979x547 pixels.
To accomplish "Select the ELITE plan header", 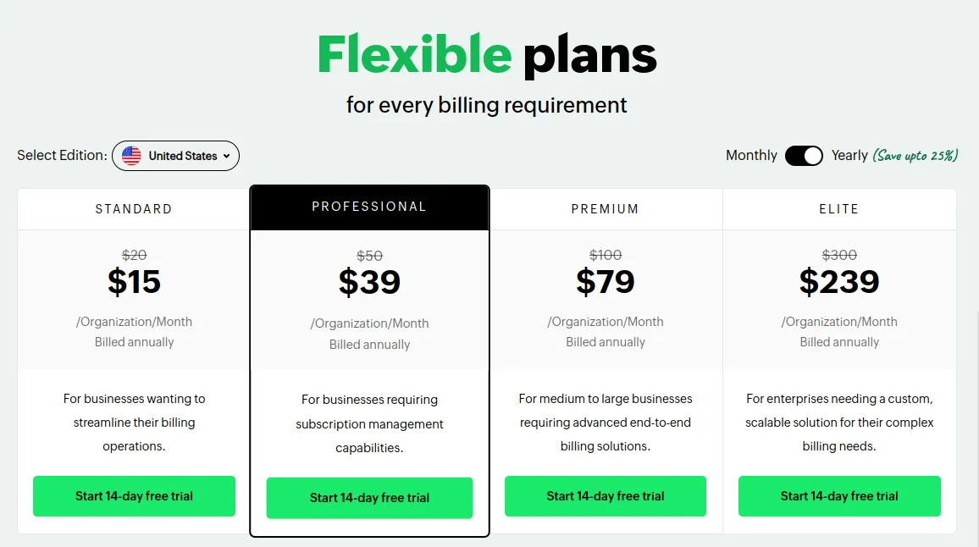I will coord(839,209).
